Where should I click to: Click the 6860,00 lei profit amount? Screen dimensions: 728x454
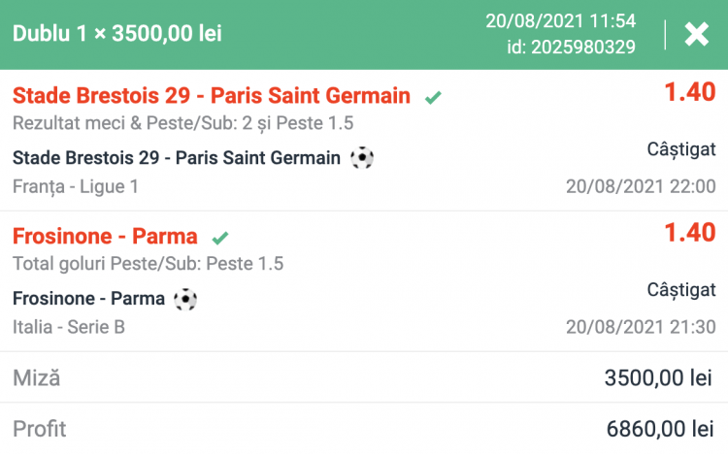pyautogui.click(x=656, y=428)
